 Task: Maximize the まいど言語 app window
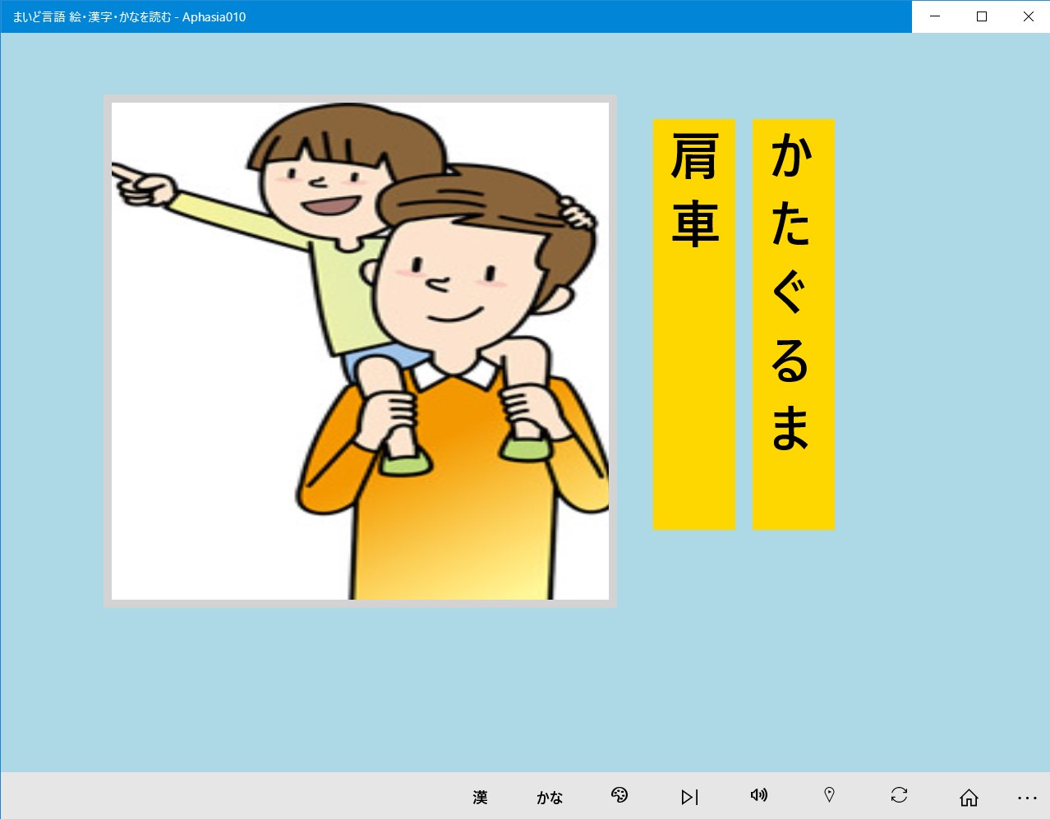pos(981,16)
